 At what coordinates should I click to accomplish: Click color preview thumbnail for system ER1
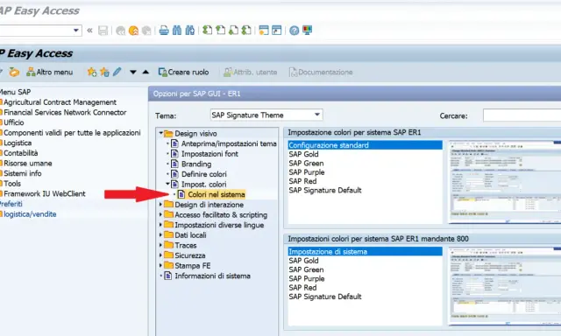point(505,182)
